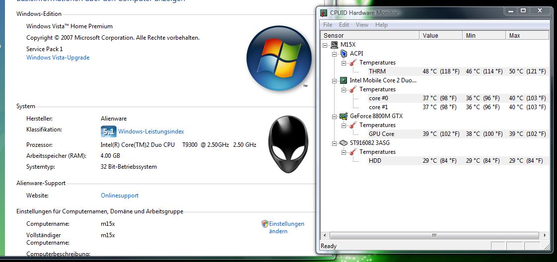Click the thermometer icon under GeForce 8800M GTX
This screenshot has height=262, width=557.
(x=353, y=125)
